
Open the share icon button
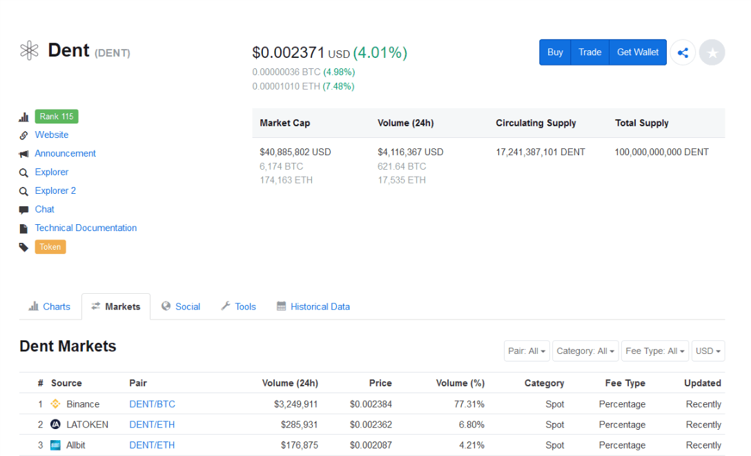[683, 52]
